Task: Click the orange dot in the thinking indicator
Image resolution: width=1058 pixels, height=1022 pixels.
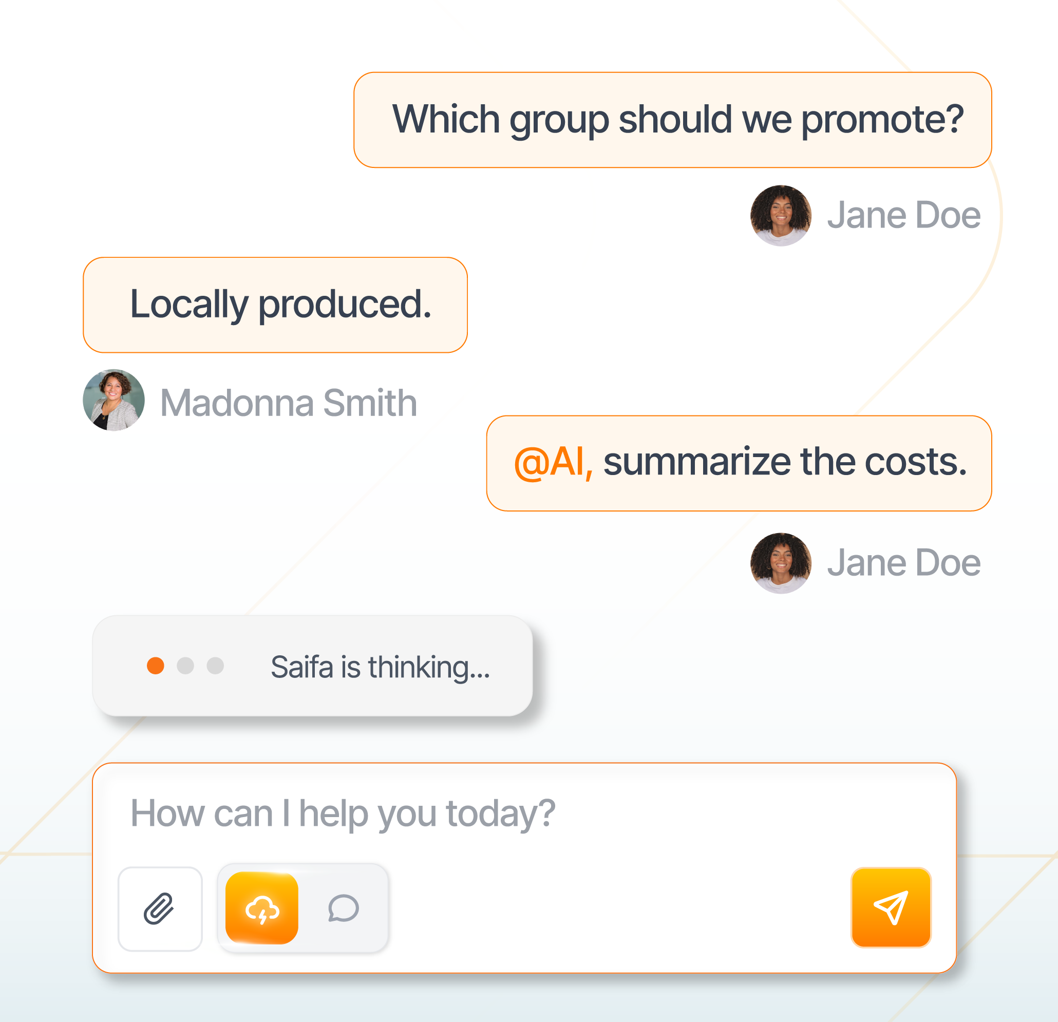Action: pos(156,666)
